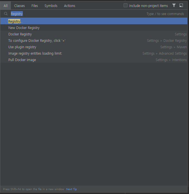The width and height of the screenshot is (189, 194).
Task: Enable Include non-project items checkbox
Action: pos(126,5)
